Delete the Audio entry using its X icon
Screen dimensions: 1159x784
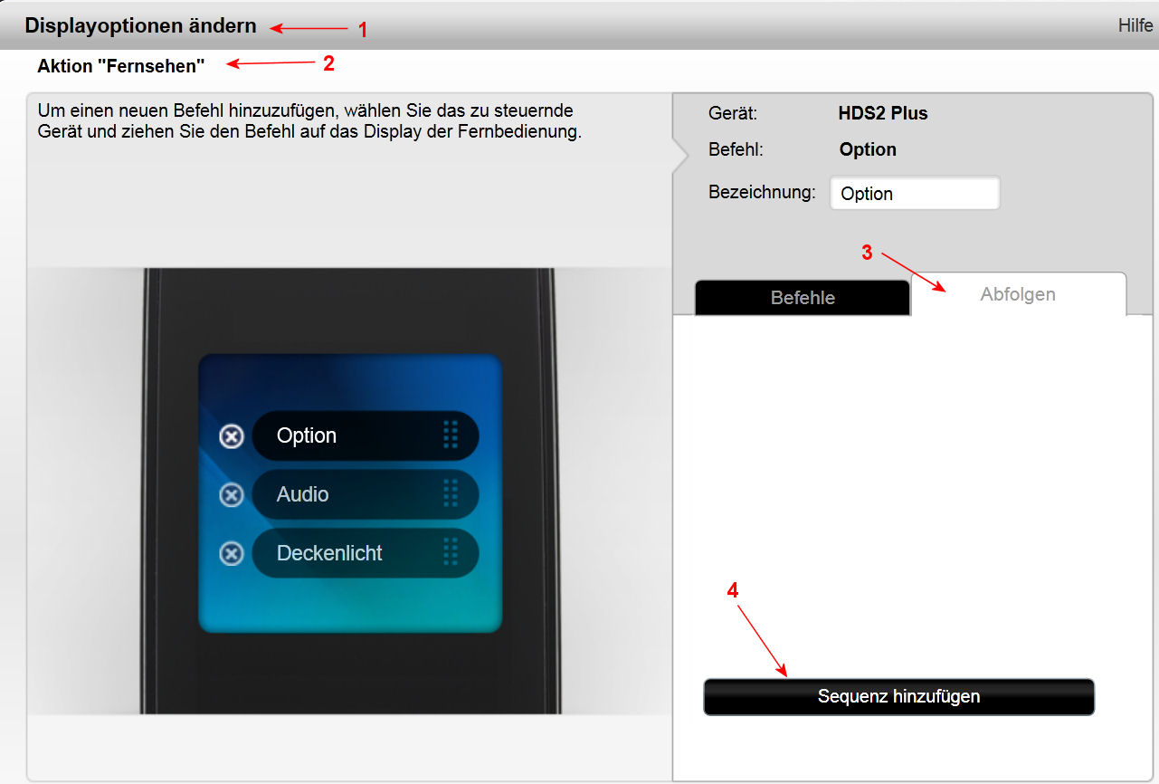click(x=232, y=495)
